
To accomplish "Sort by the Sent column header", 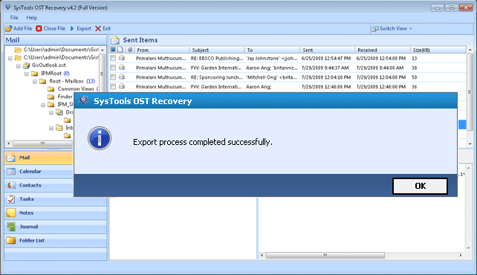I will 328,50.
